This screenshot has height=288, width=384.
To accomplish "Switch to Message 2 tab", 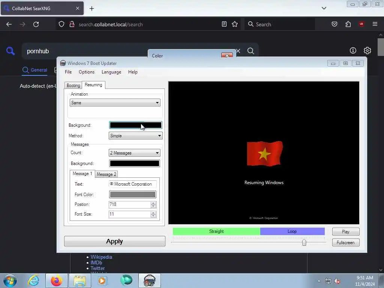I will (106, 174).
